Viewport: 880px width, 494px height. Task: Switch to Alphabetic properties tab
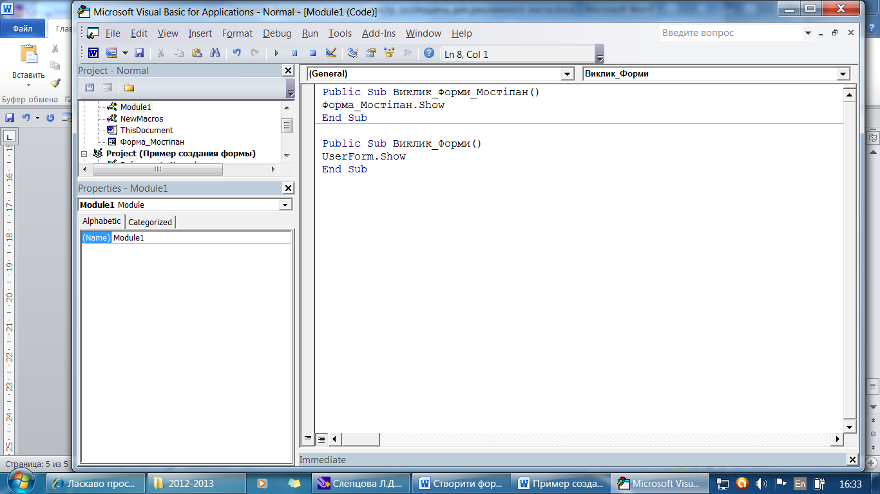click(101, 221)
